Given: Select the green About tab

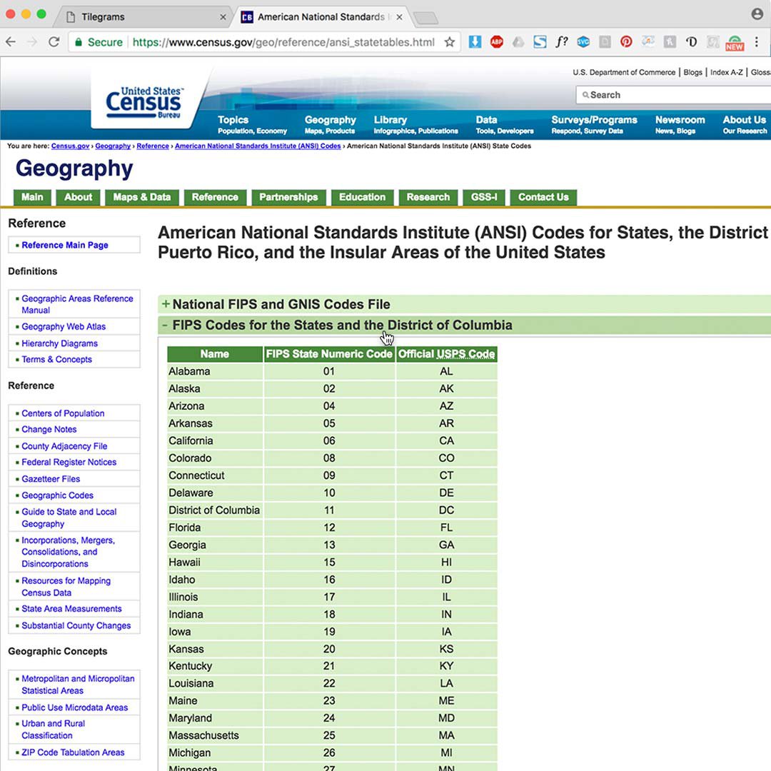Looking at the screenshot, I should click(79, 197).
